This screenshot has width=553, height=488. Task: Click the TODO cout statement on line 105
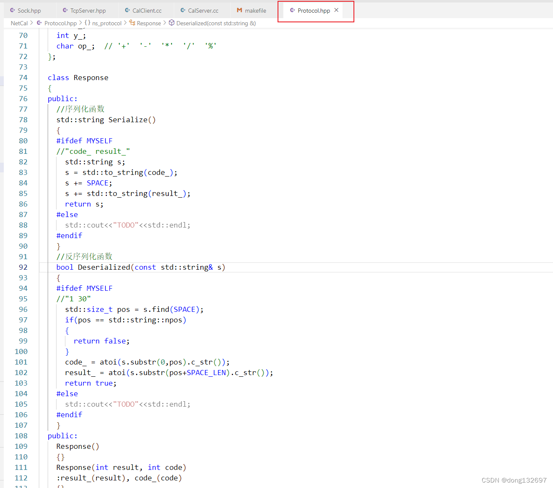coord(128,404)
